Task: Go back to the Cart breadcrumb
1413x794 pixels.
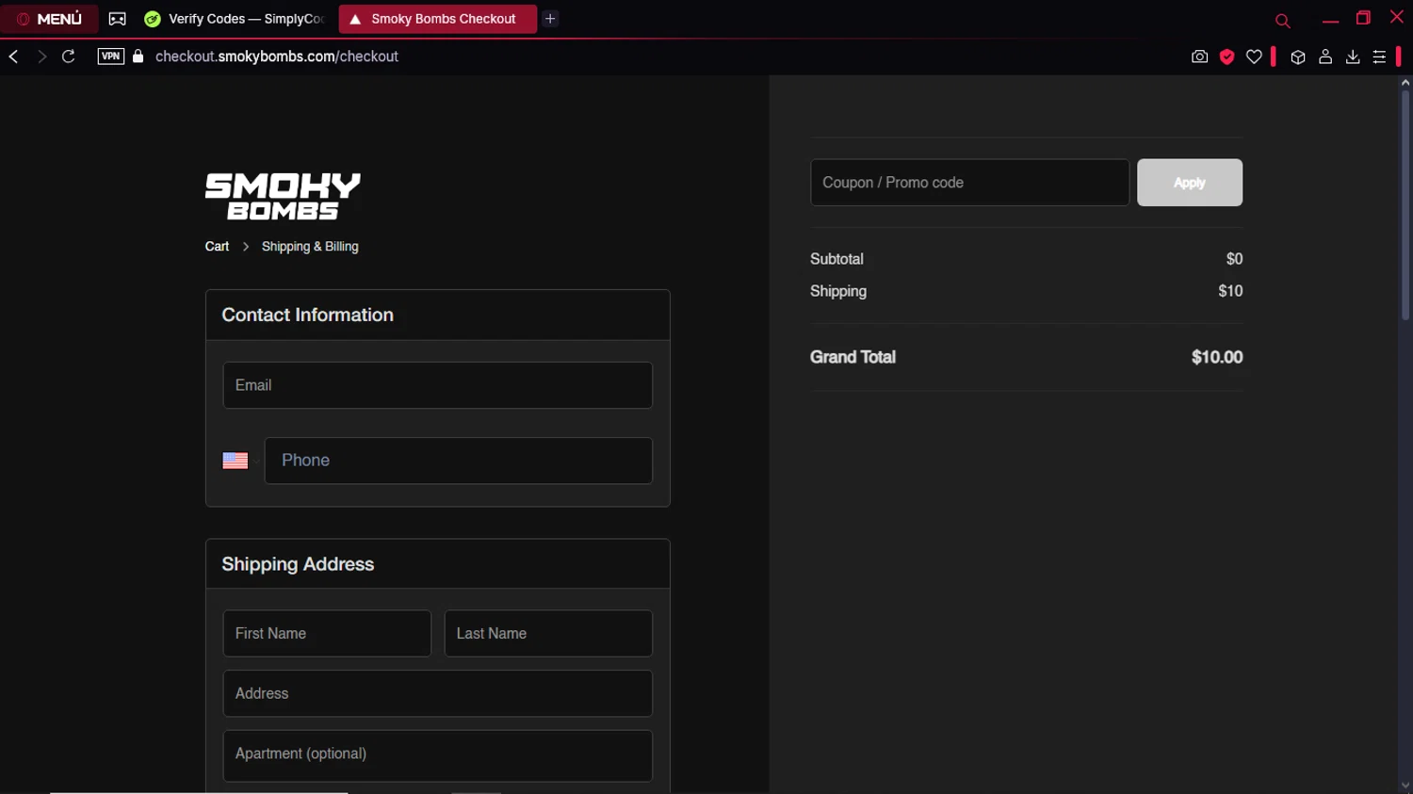Action: click(x=217, y=247)
